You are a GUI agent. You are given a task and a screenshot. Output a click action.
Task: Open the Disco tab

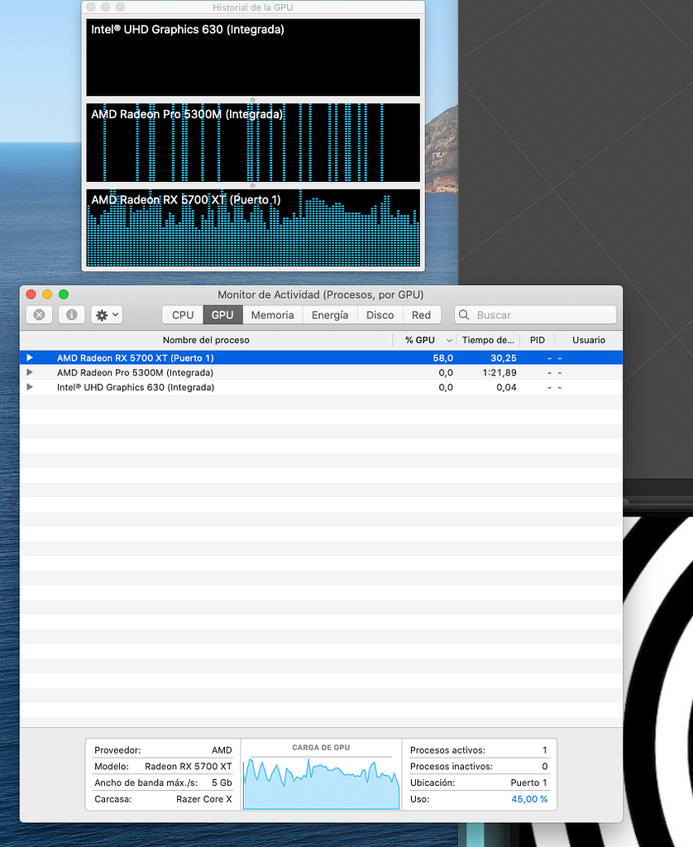point(380,314)
